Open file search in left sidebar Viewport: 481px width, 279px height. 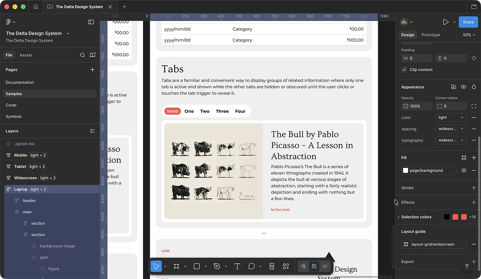click(x=83, y=55)
